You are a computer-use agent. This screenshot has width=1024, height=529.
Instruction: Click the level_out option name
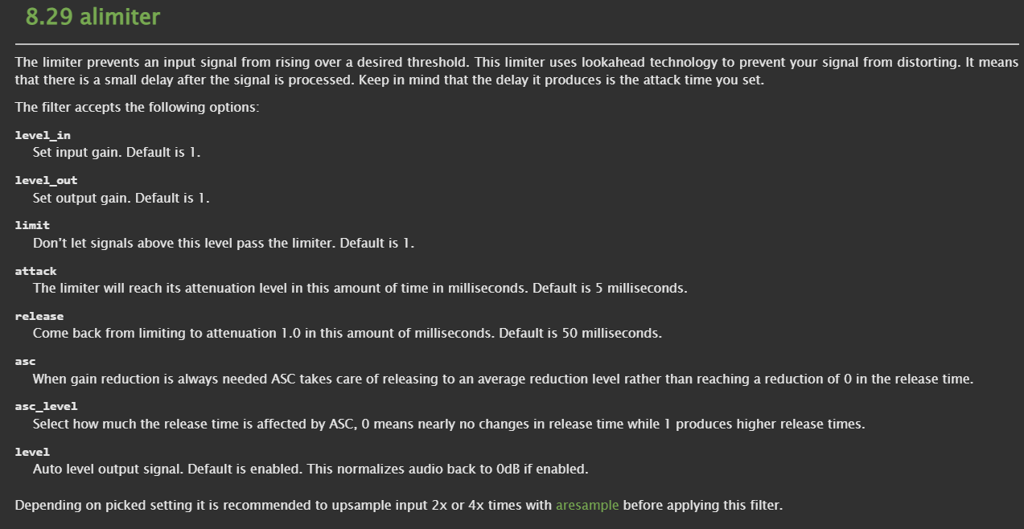pyautogui.click(x=46, y=180)
